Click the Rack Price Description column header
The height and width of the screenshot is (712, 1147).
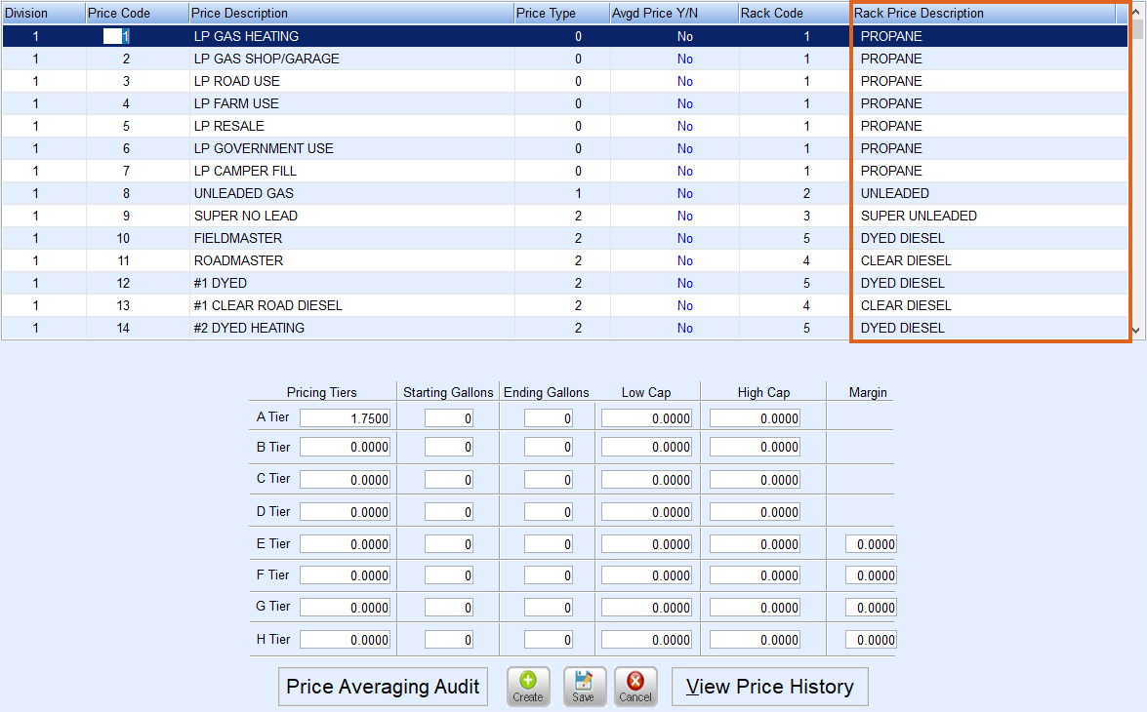tap(983, 13)
